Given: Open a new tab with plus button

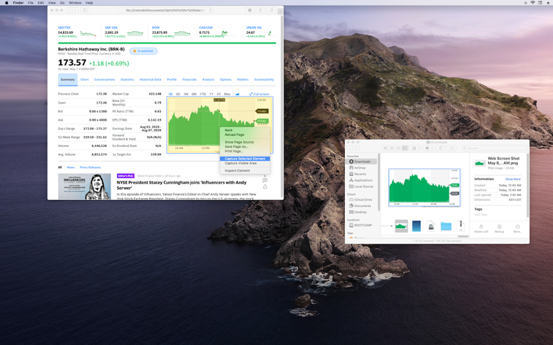Looking at the screenshot, I should (281, 11).
